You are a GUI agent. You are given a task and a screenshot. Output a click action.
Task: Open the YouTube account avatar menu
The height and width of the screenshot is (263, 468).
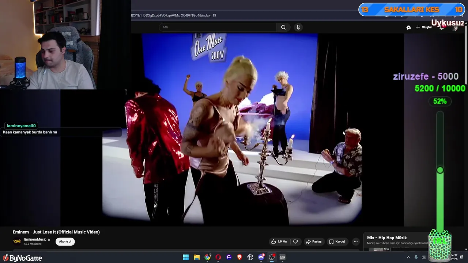(x=454, y=27)
